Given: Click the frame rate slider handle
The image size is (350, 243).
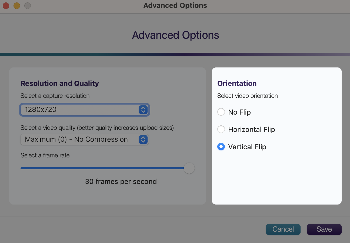Looking at the screenshot, I should (189, 168).
